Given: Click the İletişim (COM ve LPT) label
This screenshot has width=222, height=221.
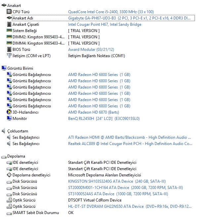Looking at the screenshot, I should pyautogui.click(x=31, y=56).
